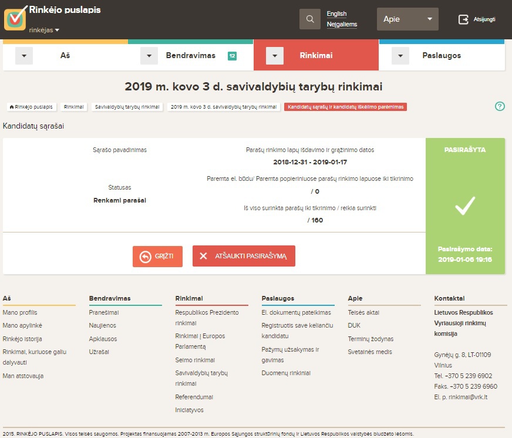Click the Rinkėjo puslapis header title

[65, 10]
